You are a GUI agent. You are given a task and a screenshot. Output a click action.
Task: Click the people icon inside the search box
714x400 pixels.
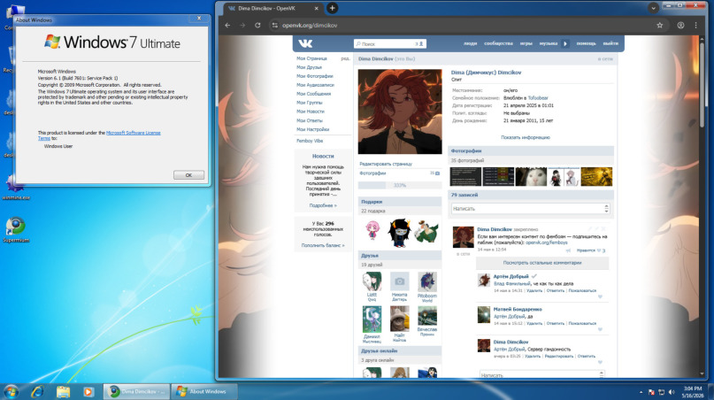click(x=421, y=43)
